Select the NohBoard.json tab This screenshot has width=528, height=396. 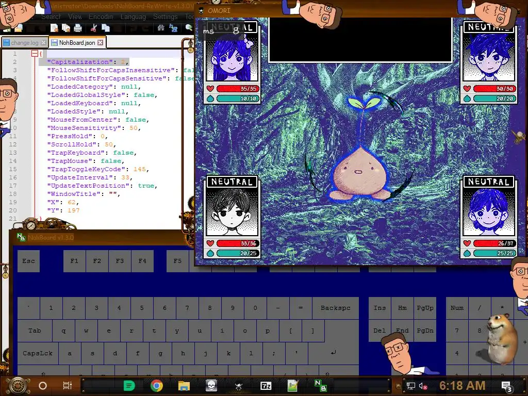(77, 43)
